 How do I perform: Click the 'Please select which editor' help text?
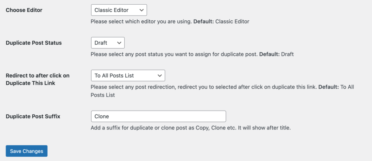tap(170, 21)
